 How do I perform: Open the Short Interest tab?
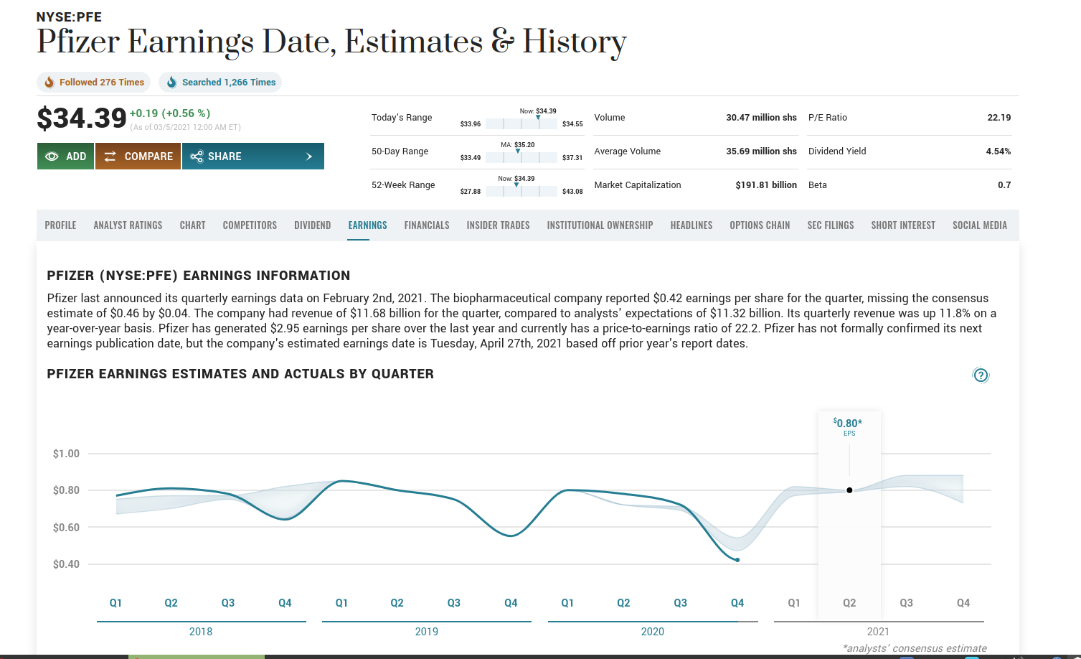point(903,225)
